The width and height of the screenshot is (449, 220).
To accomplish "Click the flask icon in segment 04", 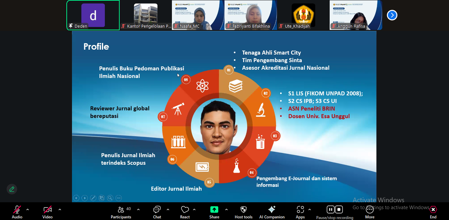I will [236, 166].
